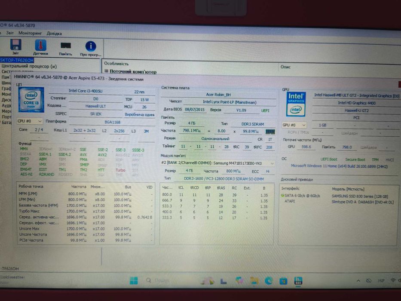Click Intel Core i3-4005U name field
Screen dimensions: 401x301
pyautogui.click(x=86, y=91)
